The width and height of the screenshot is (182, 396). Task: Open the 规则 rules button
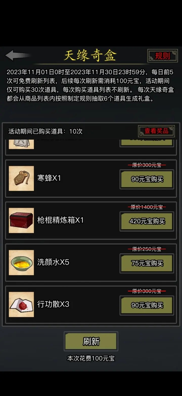[x=163, y=56]
